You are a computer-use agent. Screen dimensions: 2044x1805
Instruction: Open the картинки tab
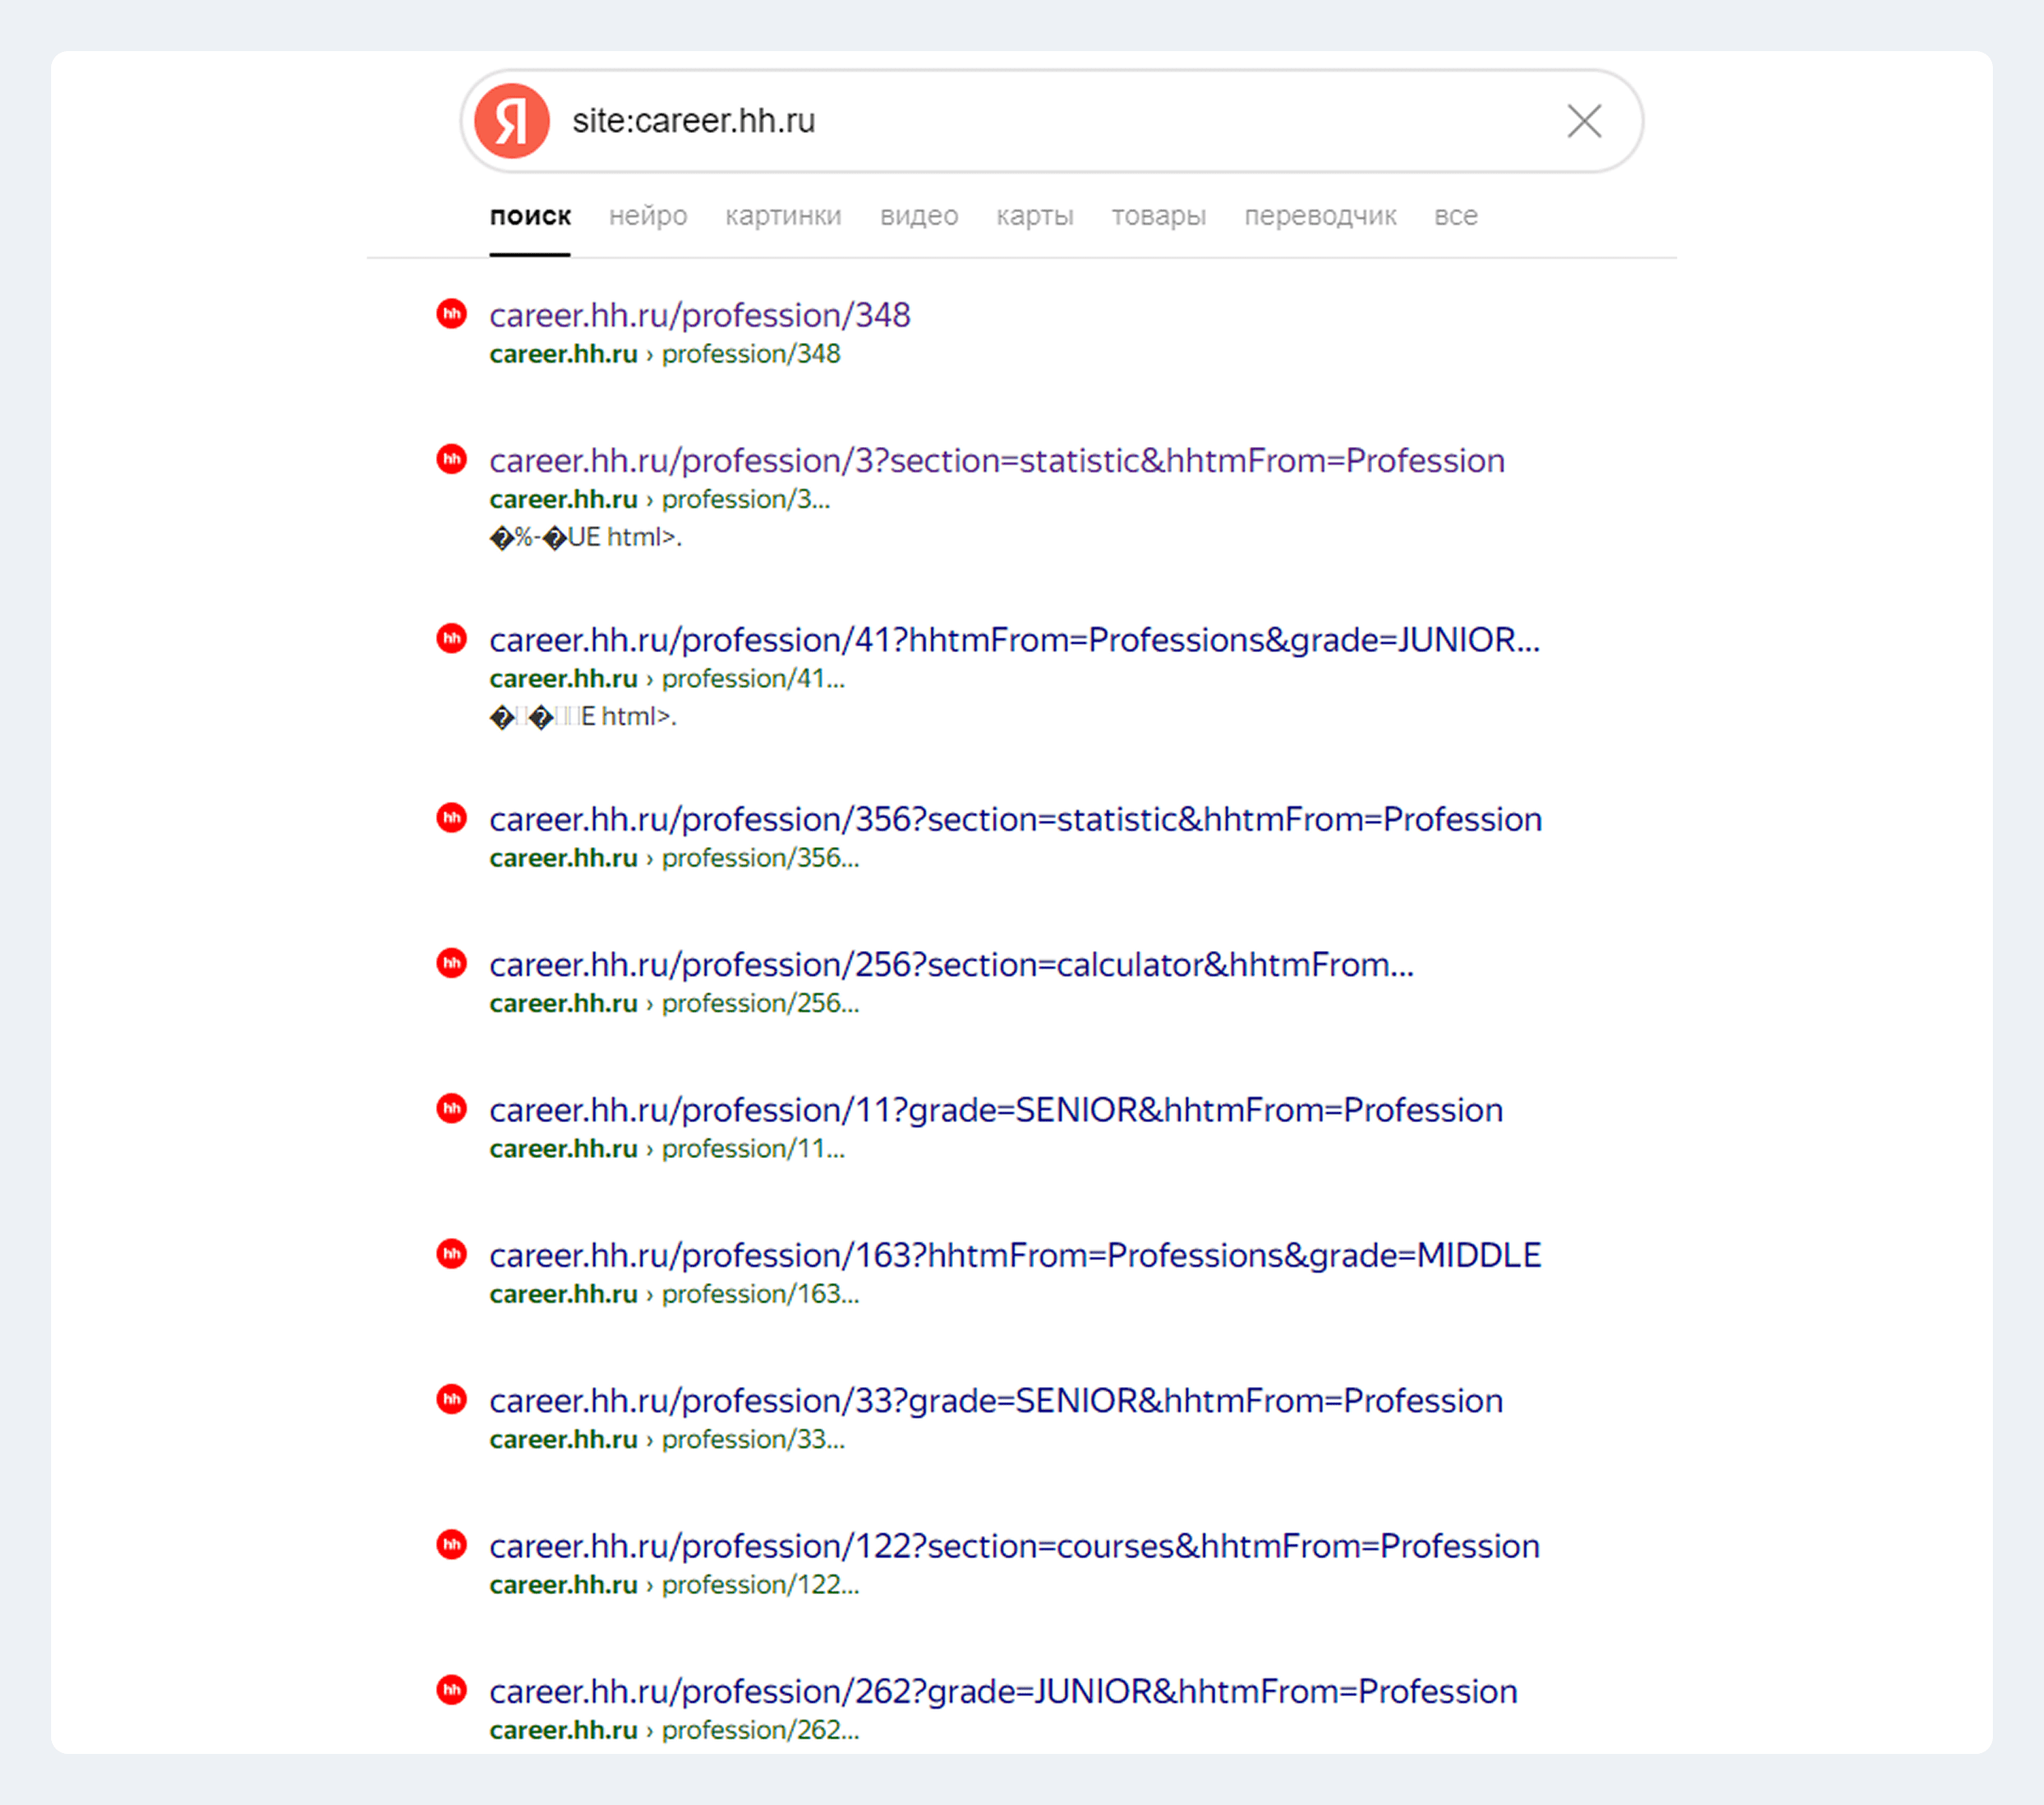tap(783, 216)
